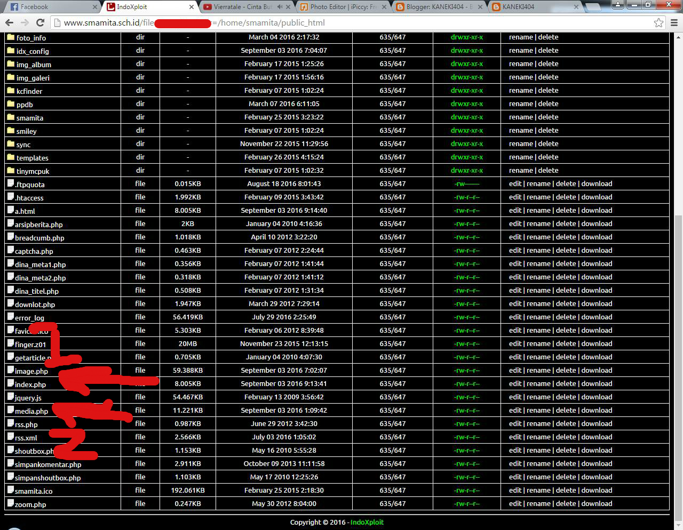
Task: Open the simpankomentar.php file link
Action: 48,464
